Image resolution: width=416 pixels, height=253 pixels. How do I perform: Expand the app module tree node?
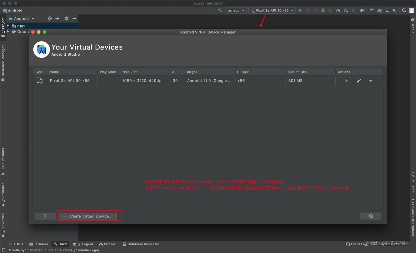pyautogui.click(x=8, y=26)
